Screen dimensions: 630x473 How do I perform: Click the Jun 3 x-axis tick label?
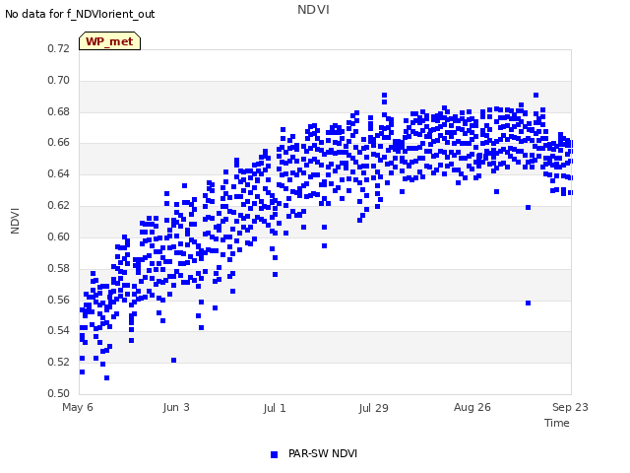tap(176, 407)
